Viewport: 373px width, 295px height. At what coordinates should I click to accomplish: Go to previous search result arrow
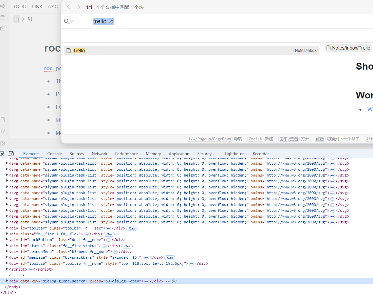(x=68, y=7)
